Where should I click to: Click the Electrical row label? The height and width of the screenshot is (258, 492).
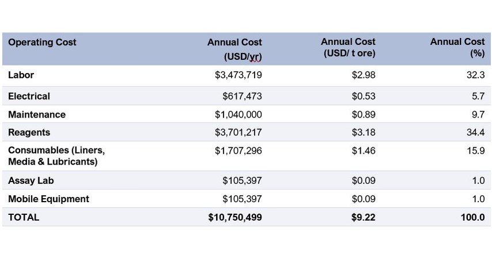29,96
